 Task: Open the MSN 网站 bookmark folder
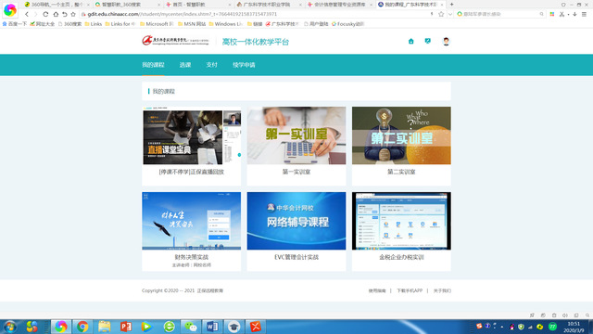tap(192, 24)
